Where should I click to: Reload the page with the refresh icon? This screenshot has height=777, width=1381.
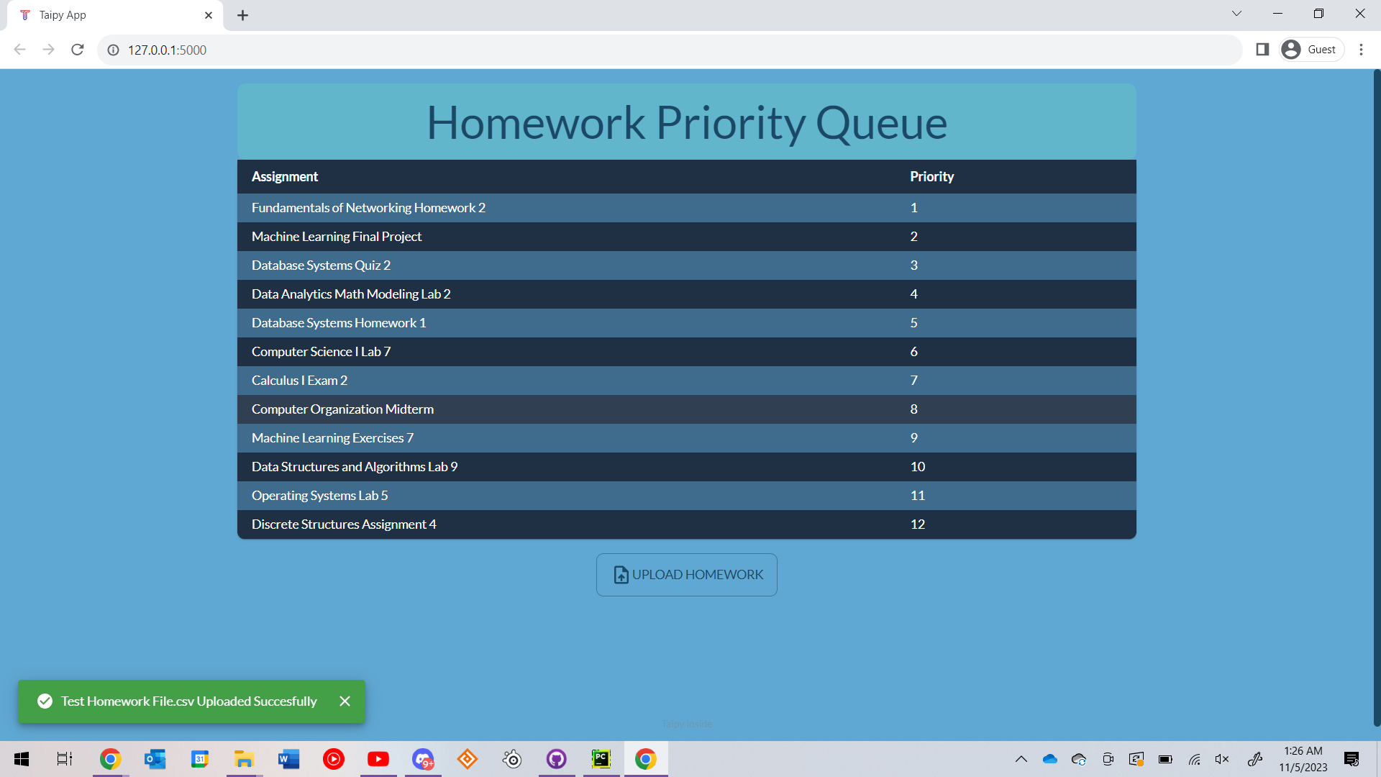click(x=78, y=50)
